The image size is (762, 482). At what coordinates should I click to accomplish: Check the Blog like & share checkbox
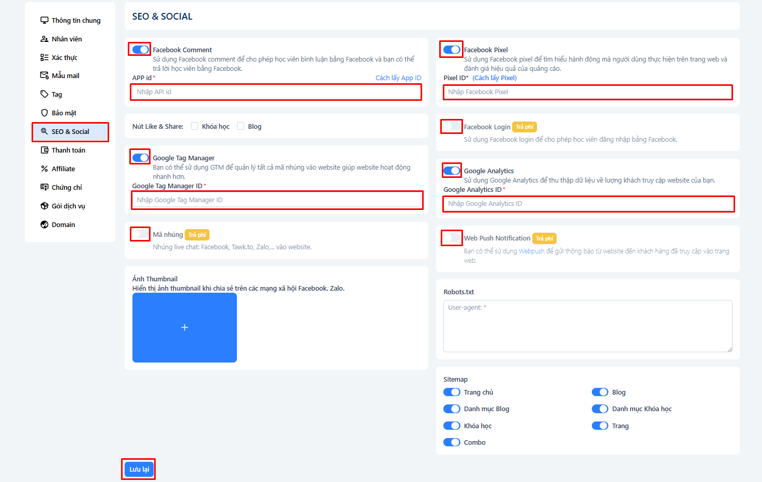point(241,126)
